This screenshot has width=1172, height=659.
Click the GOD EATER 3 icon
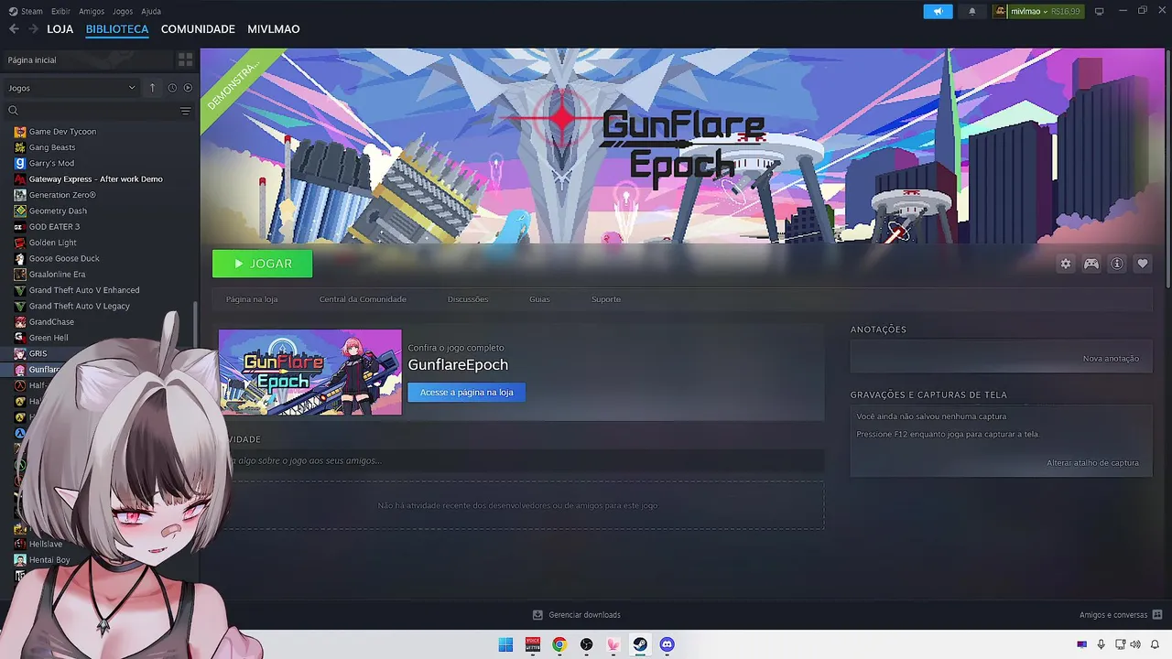[20, 227]
